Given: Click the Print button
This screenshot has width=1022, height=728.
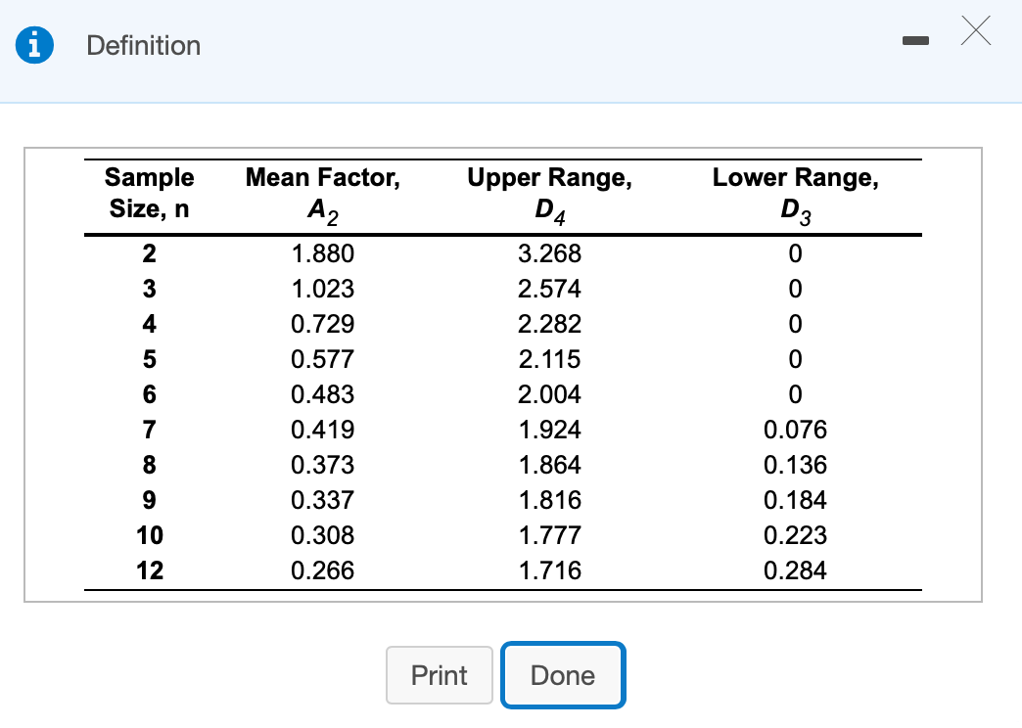Looking at the screenshot, I should point(439,675).
